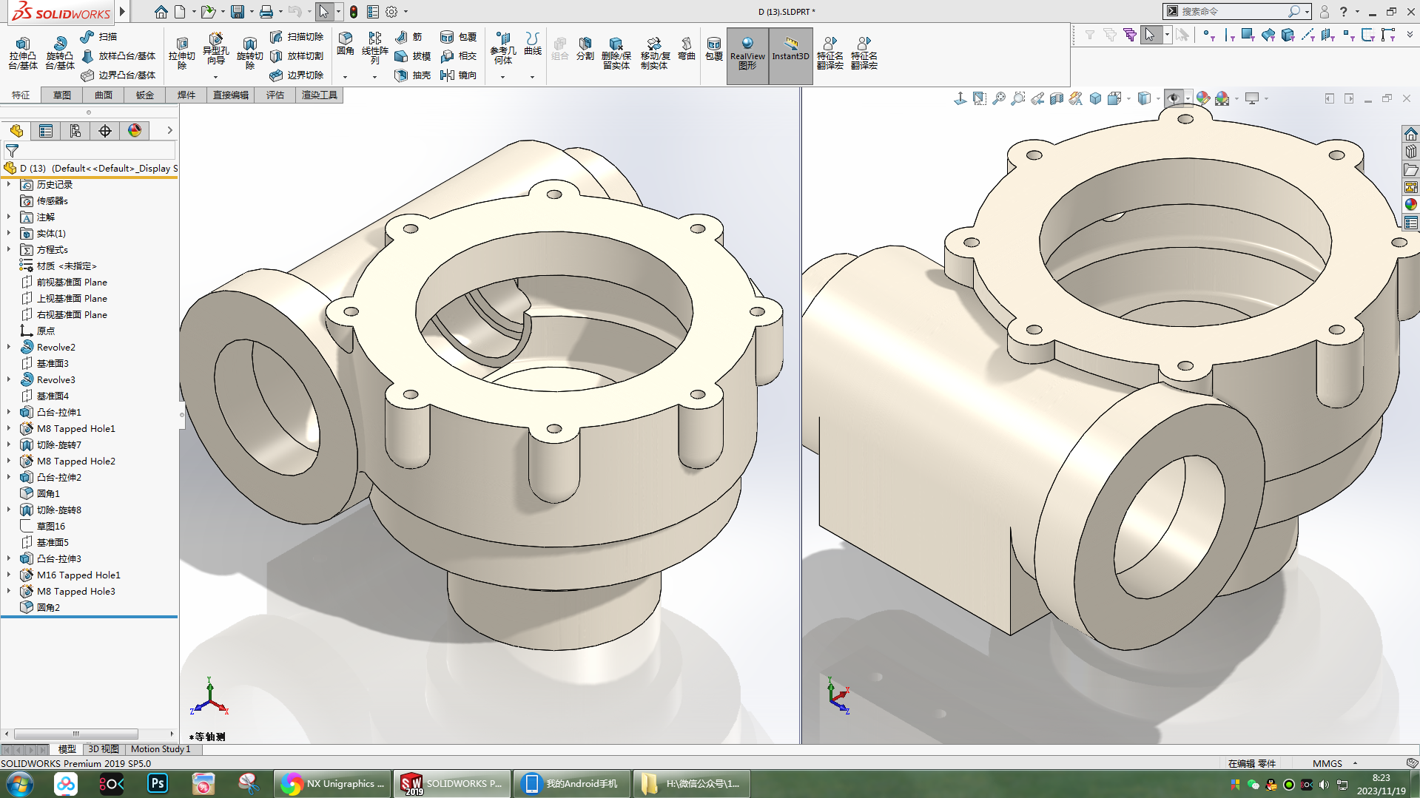Open the DimXpertManager tab icon
1420x798 pixels.
tap(105, 131)
